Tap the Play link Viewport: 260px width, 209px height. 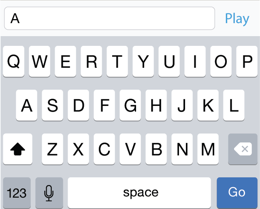(x=237, y=19)
